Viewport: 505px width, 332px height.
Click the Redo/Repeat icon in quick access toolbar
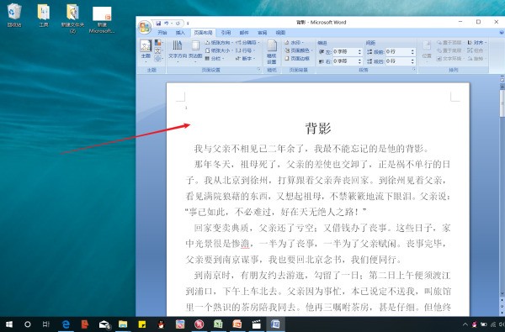point(178,24)
